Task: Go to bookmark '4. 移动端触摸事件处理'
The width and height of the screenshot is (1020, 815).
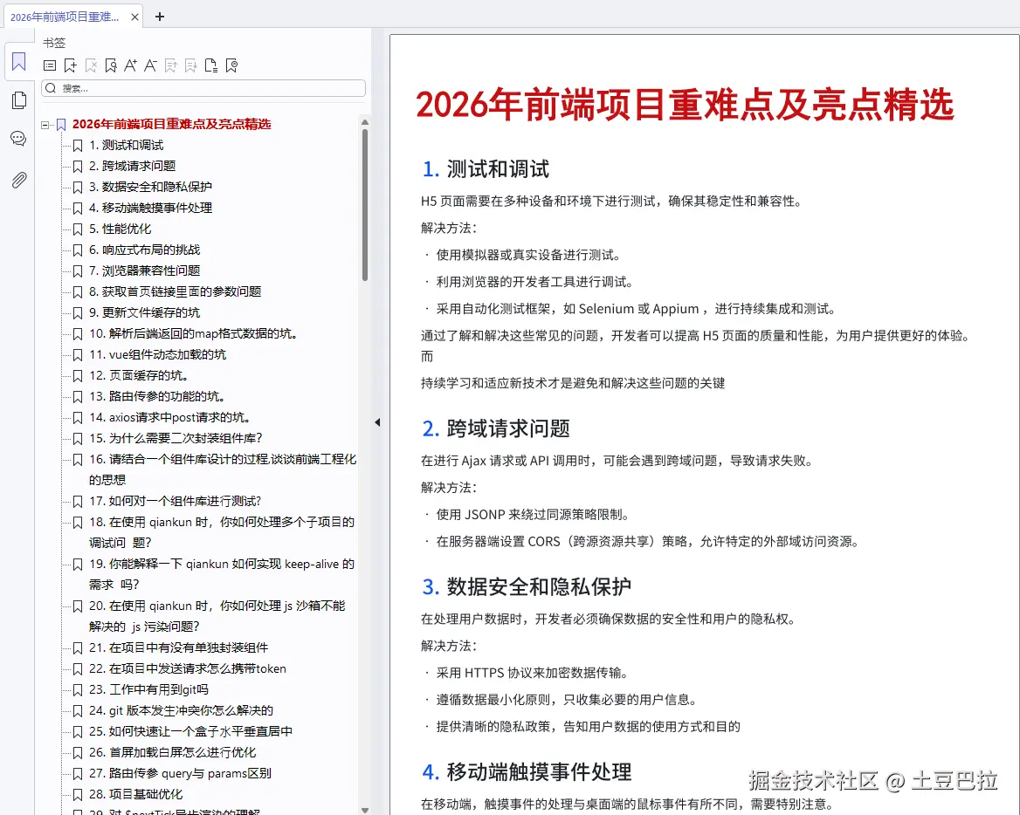Action: (150, 208)
